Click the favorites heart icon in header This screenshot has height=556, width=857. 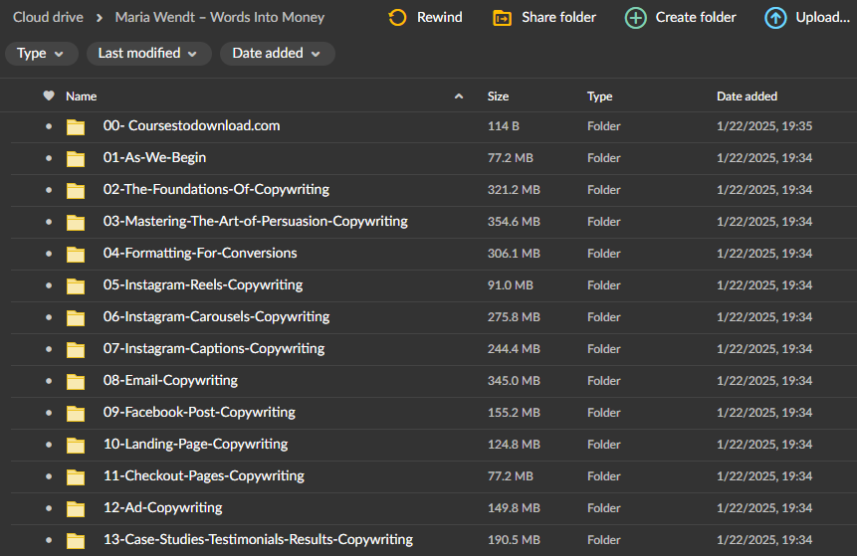coord(49,95)
